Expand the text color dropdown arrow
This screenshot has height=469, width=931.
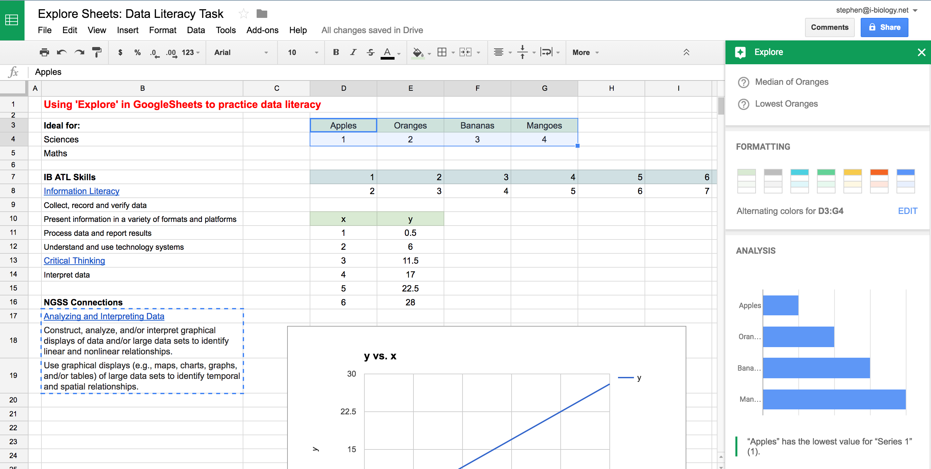(399, 53)
